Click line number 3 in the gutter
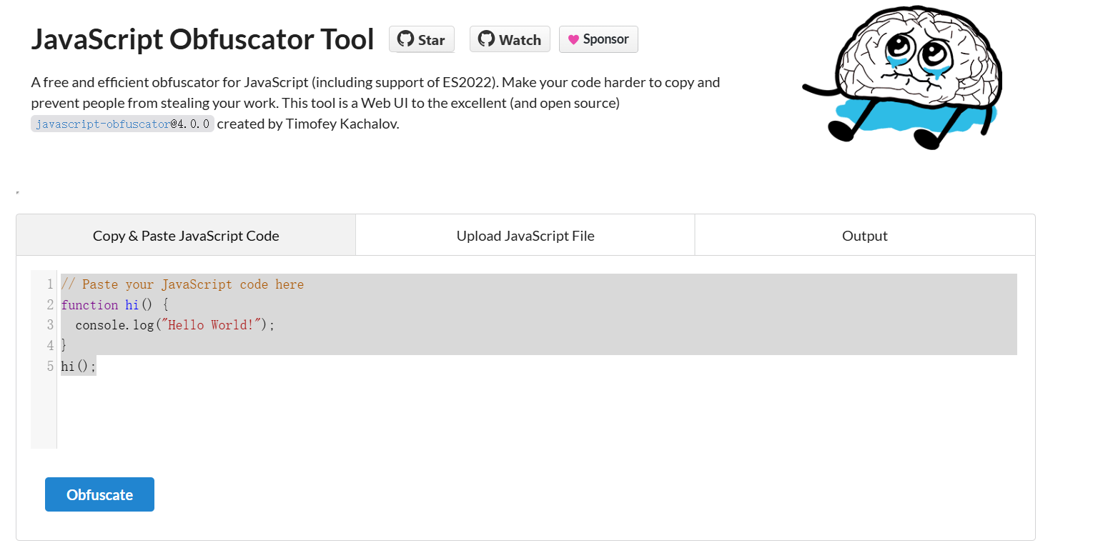Image resolution: width=1093 pixels, height=553 pixels. [50, 325]
